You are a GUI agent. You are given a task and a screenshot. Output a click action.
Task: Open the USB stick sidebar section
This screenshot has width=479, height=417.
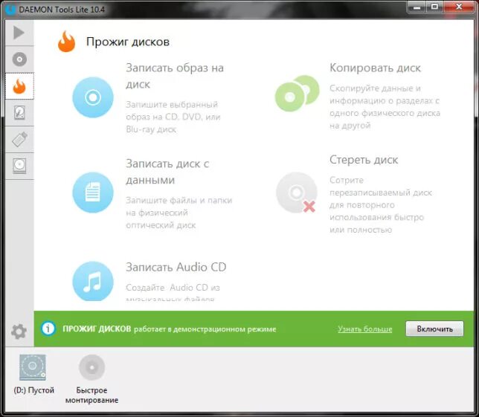pyautogui.click(x=19, y=139)
